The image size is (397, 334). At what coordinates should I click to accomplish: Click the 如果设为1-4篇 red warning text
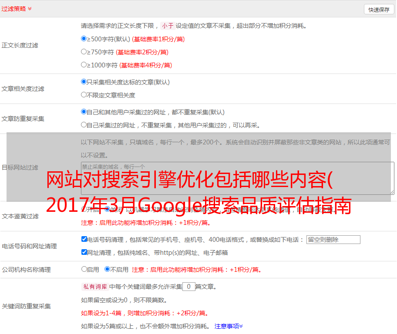[145, 313]
